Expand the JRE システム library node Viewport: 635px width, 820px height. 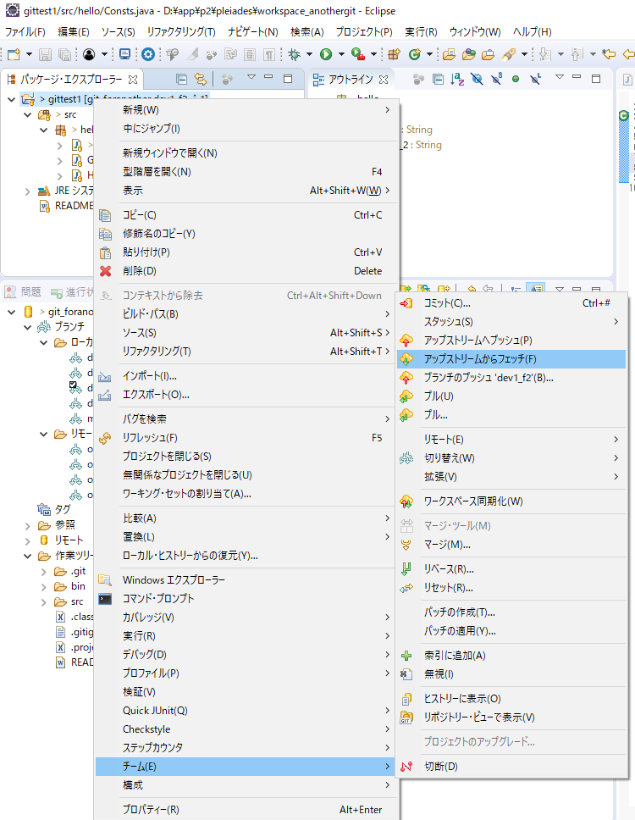click(x=28, y=191)
